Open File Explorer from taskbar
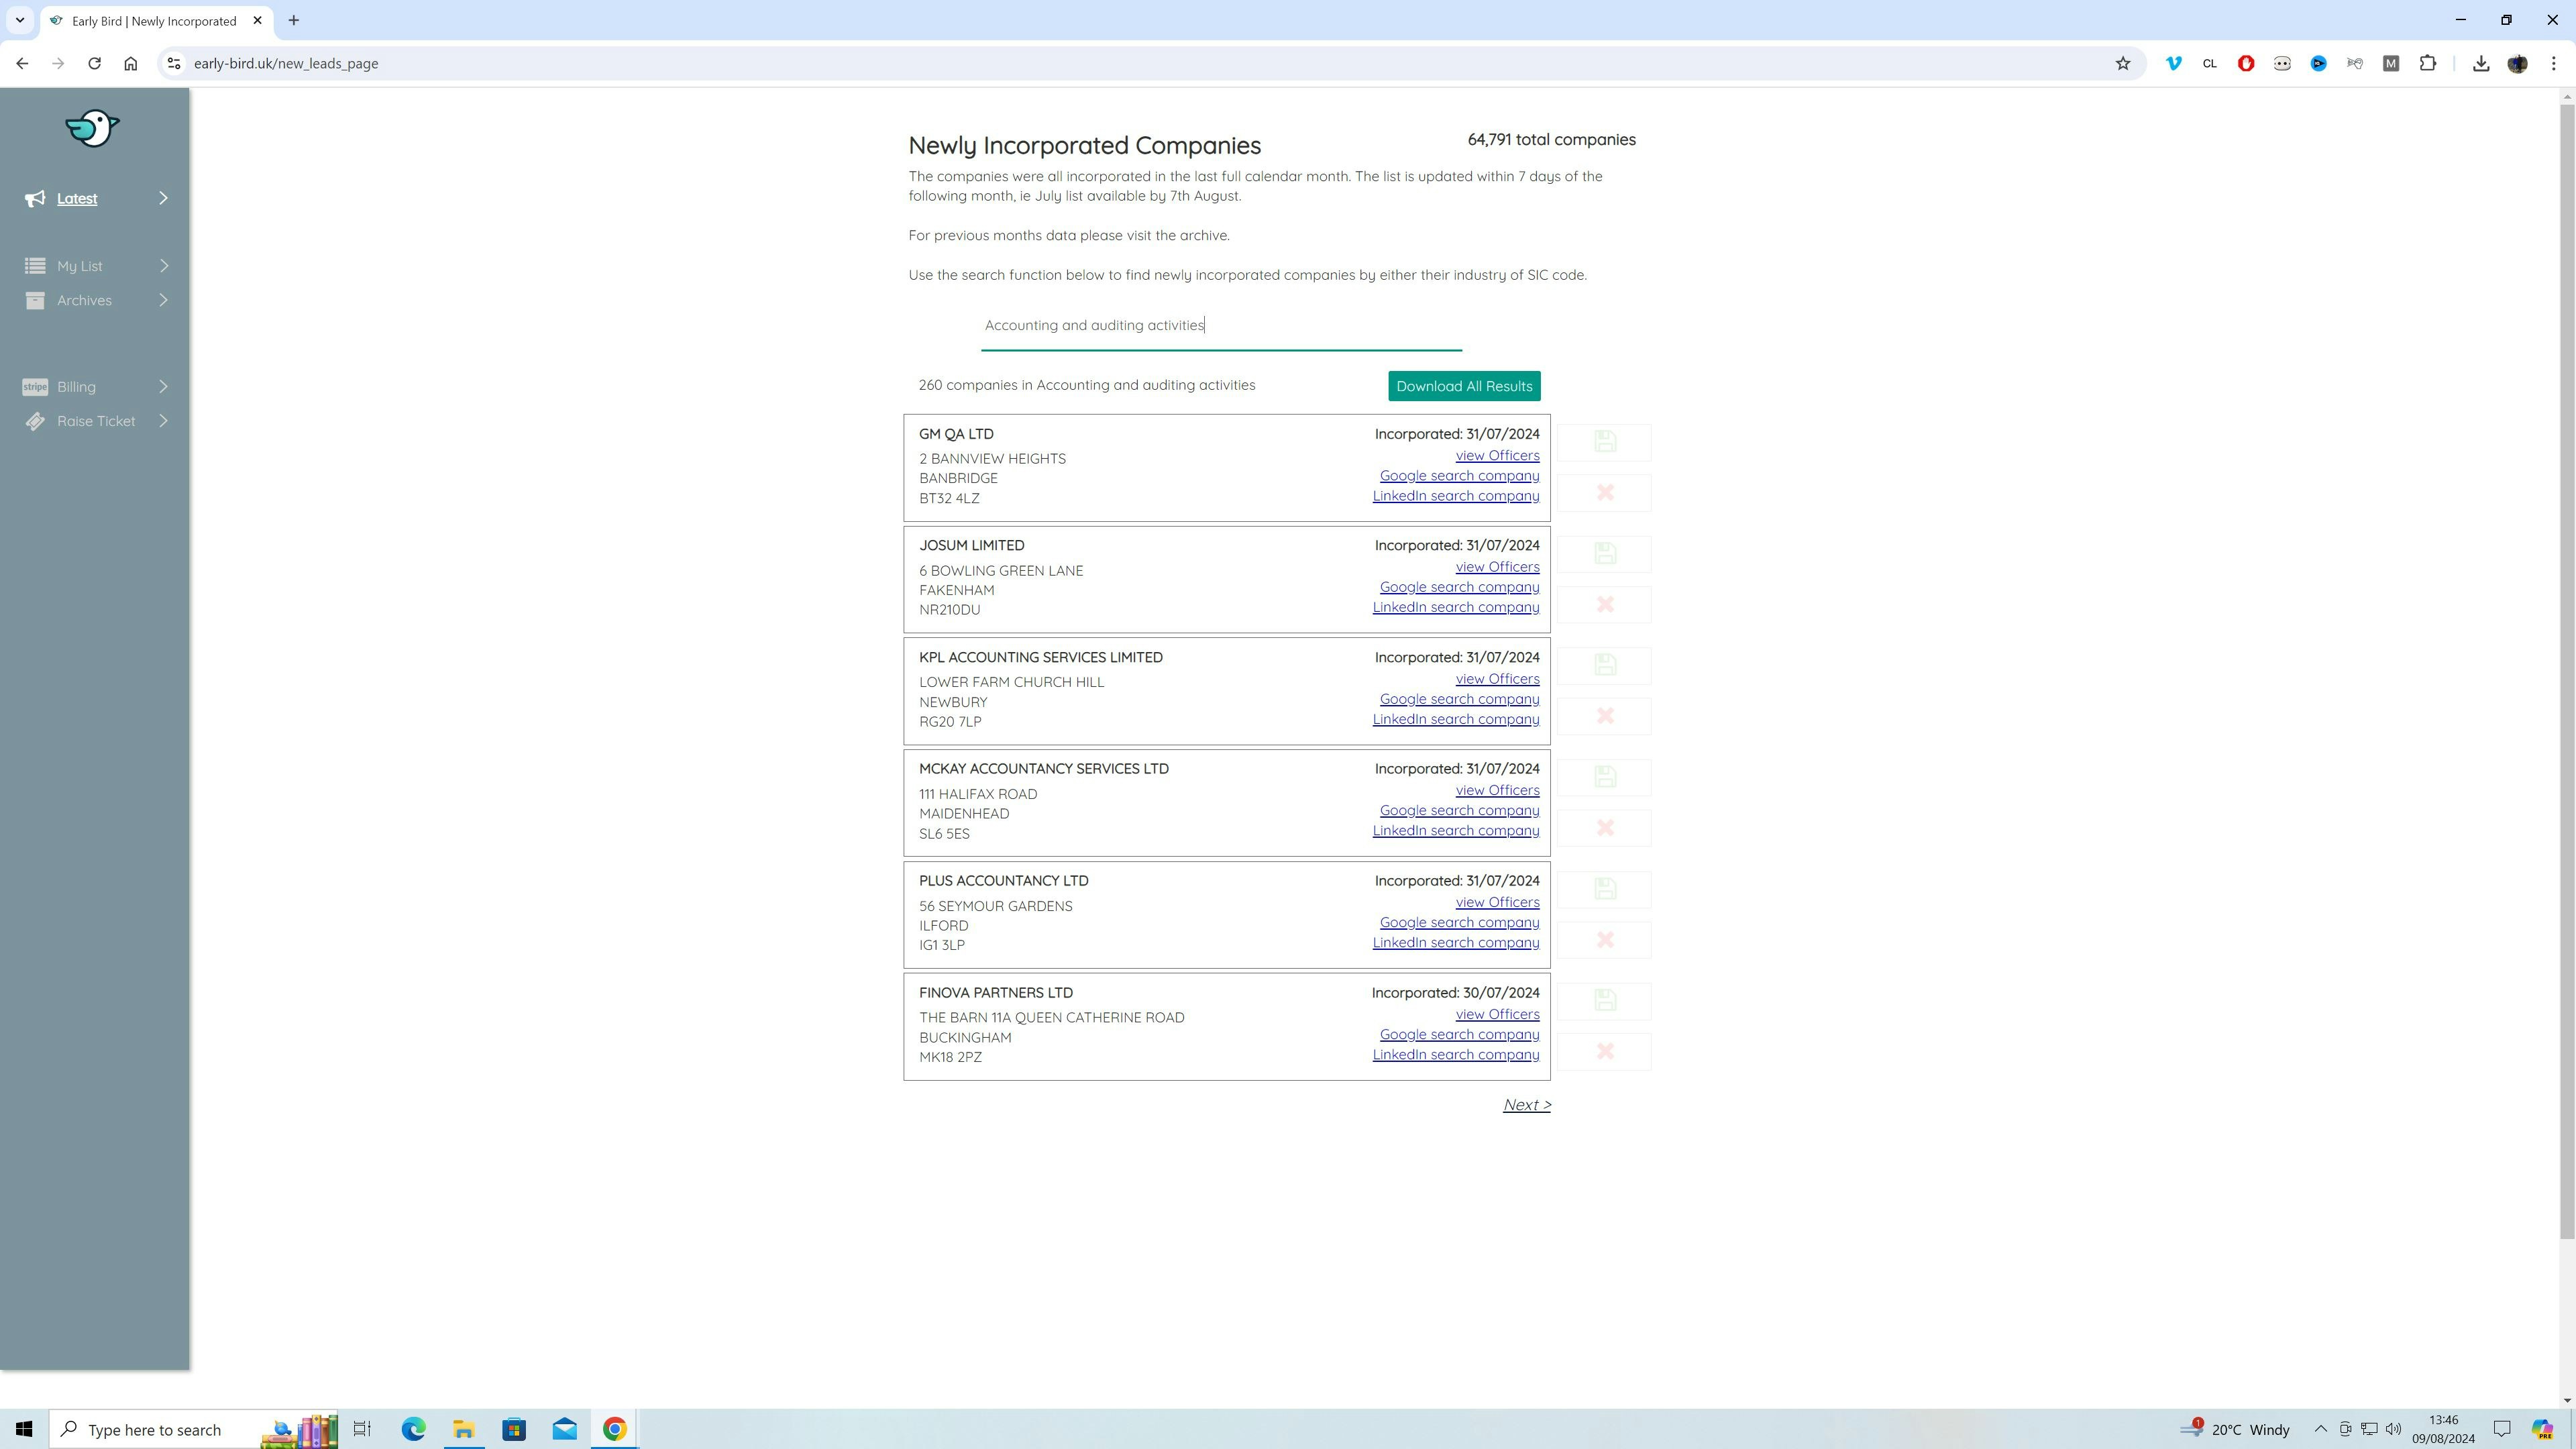 point(464,1429)
